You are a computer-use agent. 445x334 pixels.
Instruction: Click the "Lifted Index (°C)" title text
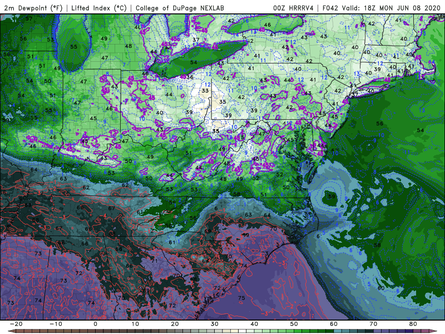99,8
